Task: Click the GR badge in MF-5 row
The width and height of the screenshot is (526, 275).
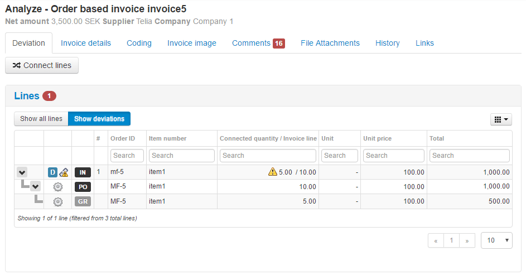Action: click(83, 201)
